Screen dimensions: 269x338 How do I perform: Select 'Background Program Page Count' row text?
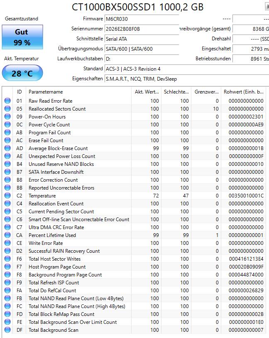65,275
